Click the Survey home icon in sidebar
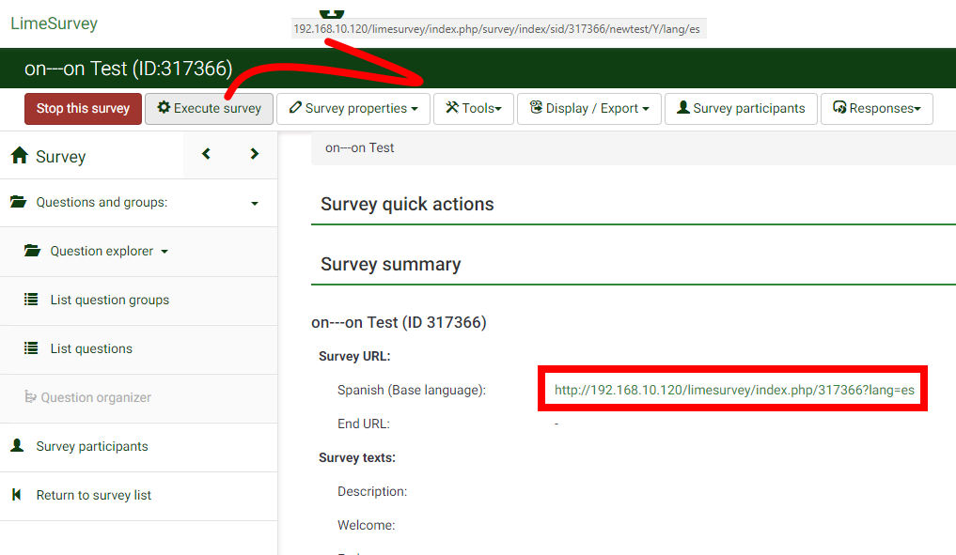The height and width of the screenshot is (555, 956). [19, 157]
